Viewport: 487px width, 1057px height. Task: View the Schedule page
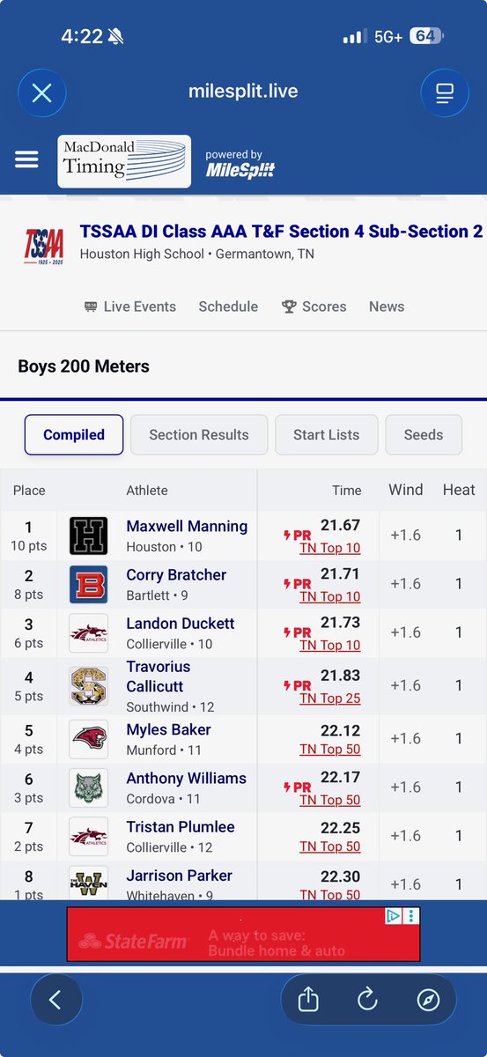click(228, 307)
